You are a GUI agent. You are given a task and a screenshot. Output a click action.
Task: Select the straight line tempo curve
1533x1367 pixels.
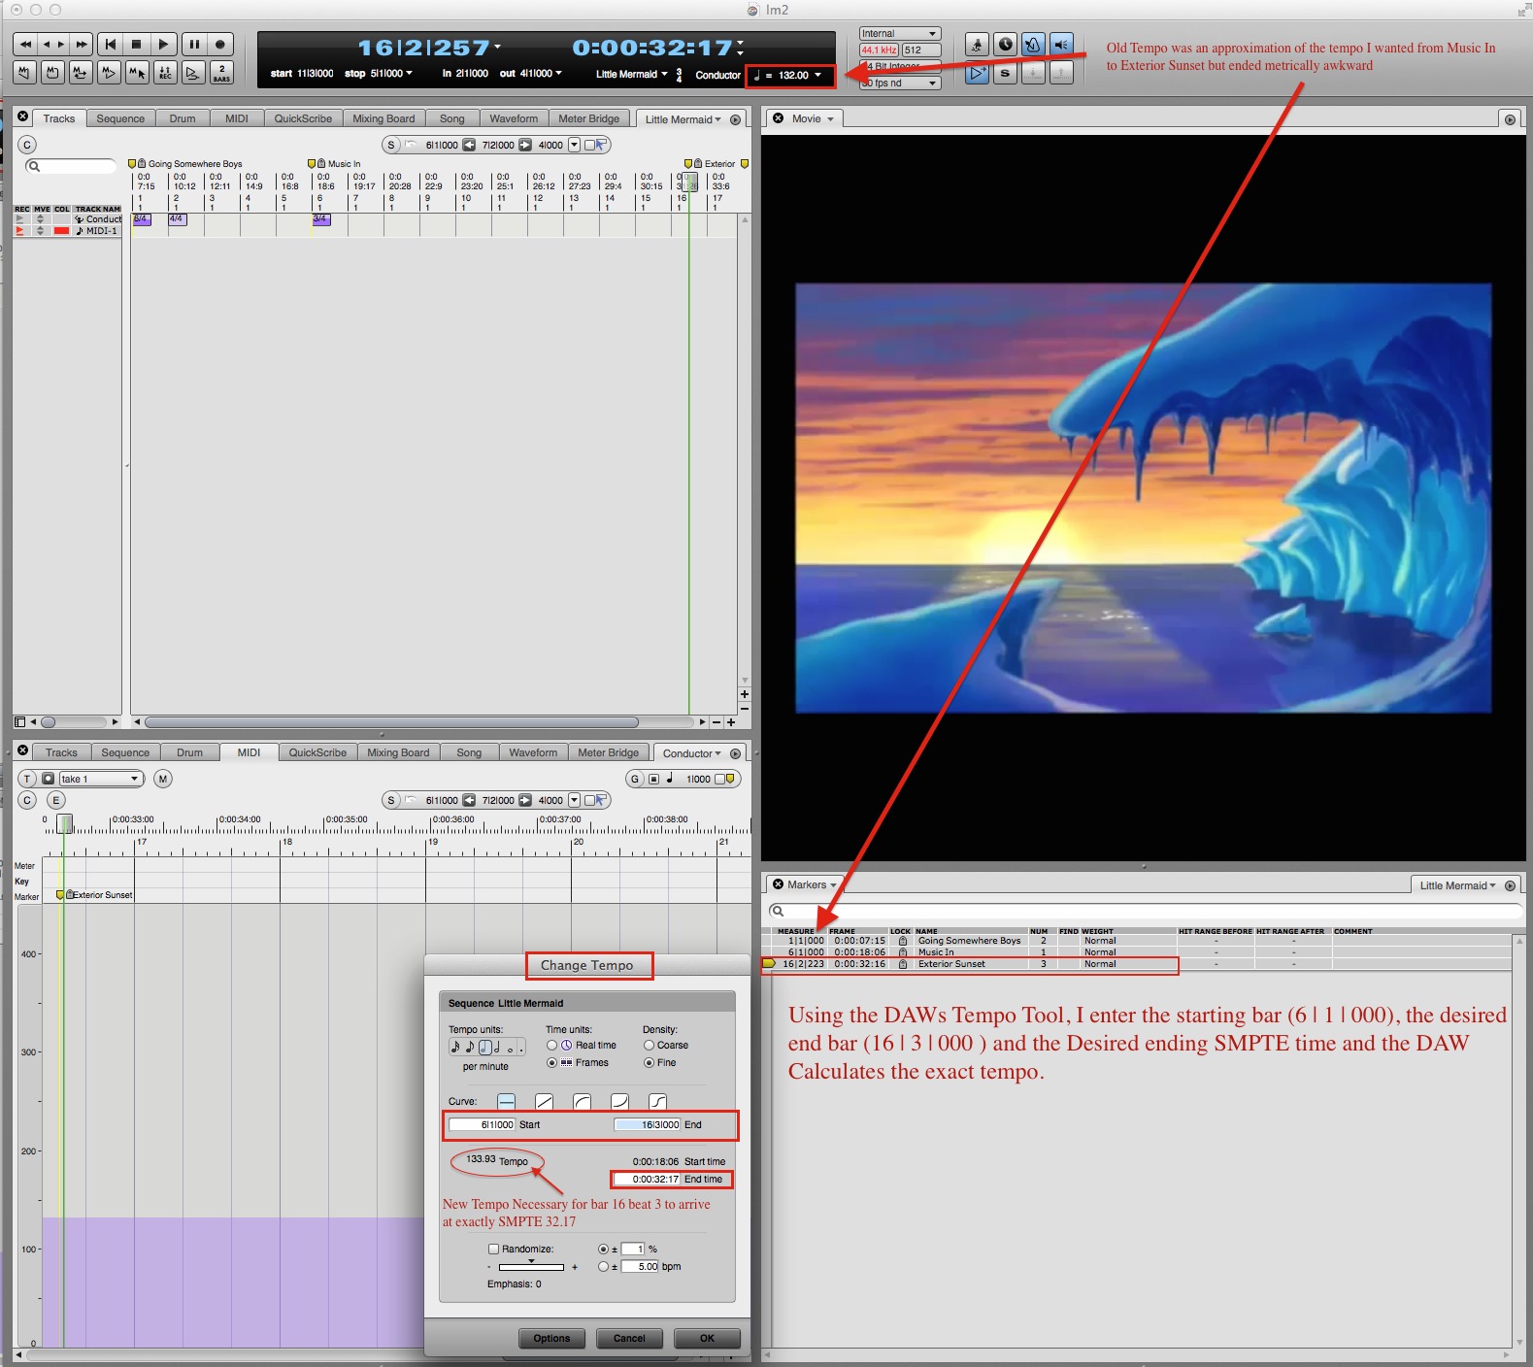click(x=507, y=1101)
